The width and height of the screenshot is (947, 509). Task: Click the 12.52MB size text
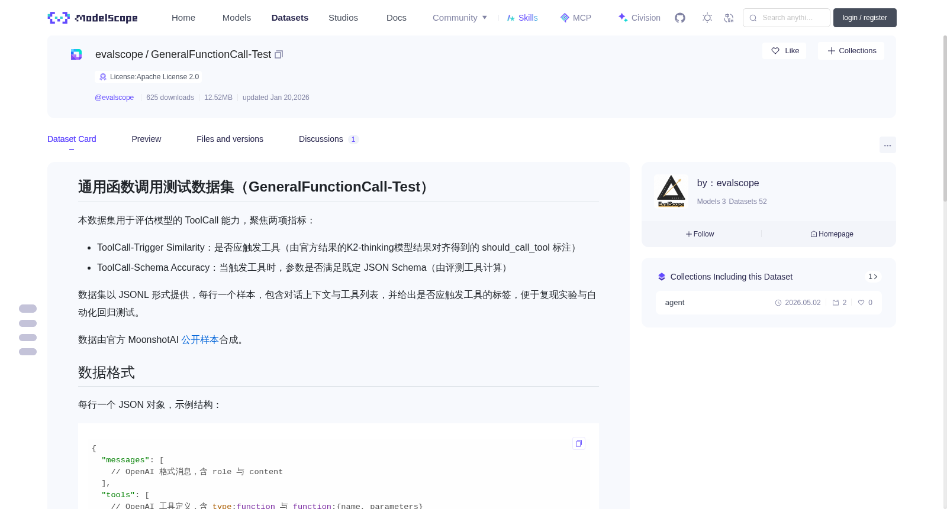pyautogui.click(x=218, y=98)
